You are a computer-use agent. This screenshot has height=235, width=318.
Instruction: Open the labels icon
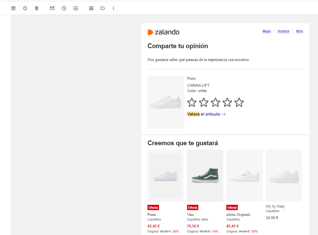point(102,8)
